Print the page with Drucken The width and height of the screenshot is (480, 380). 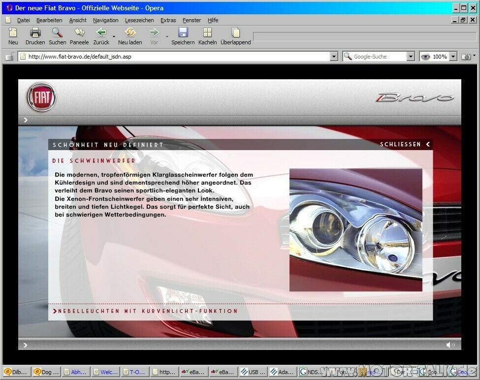click(x=35, y=36)
